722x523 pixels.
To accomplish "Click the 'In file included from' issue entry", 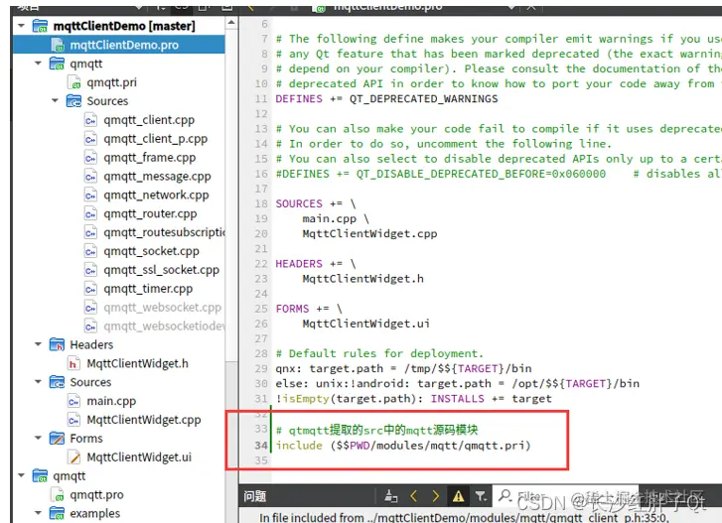I will tap(464, 517).
